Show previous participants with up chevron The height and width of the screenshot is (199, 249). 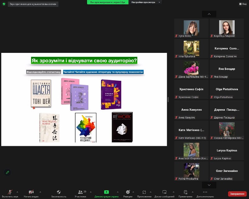pos(209,14)
